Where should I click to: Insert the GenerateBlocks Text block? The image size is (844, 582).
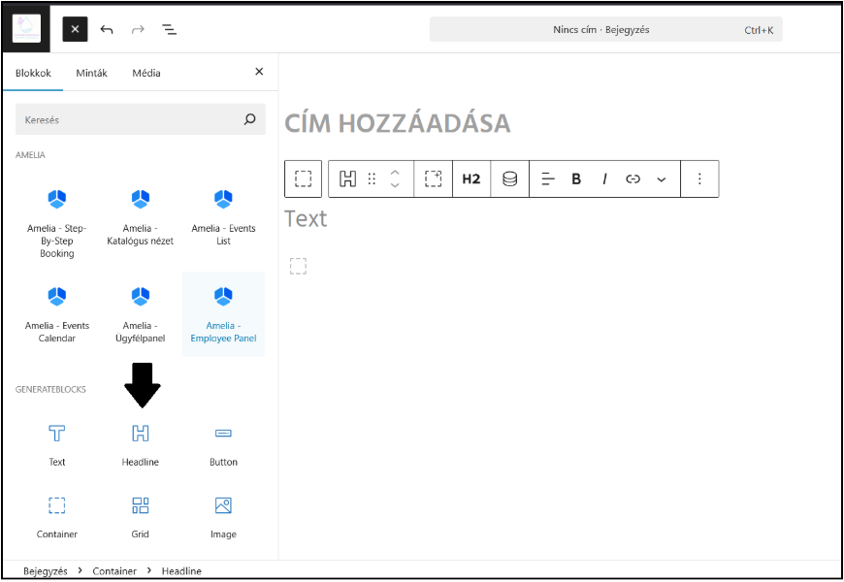57,442
